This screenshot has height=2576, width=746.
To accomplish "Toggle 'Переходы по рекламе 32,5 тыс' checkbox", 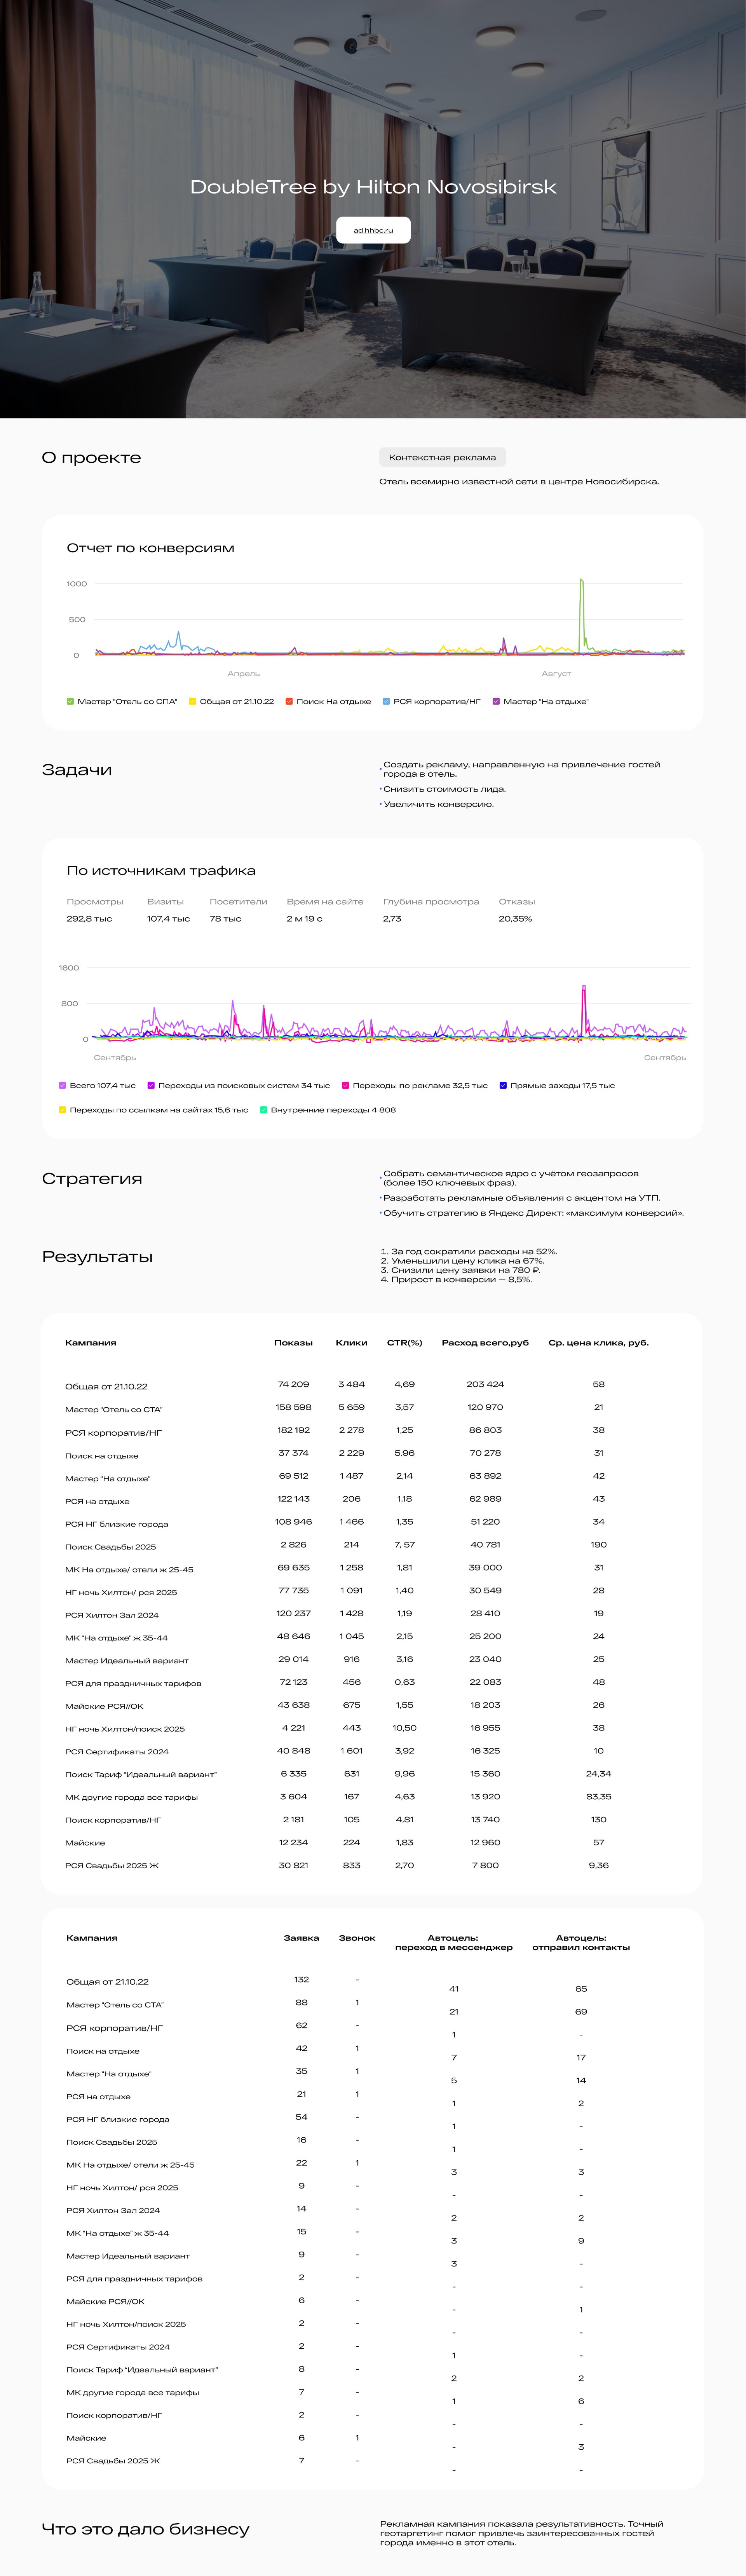I will pyautogui.click(x=346, y=1085).
